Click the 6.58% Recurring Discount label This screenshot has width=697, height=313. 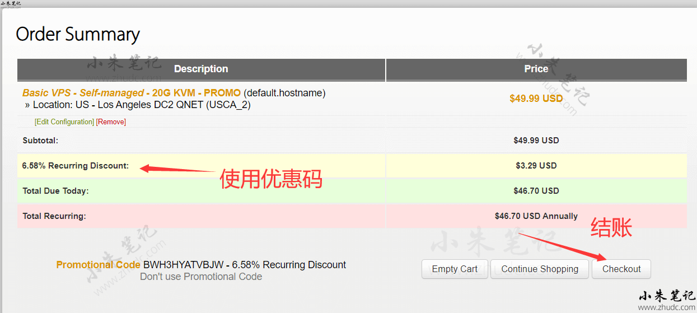click(76, 166)
